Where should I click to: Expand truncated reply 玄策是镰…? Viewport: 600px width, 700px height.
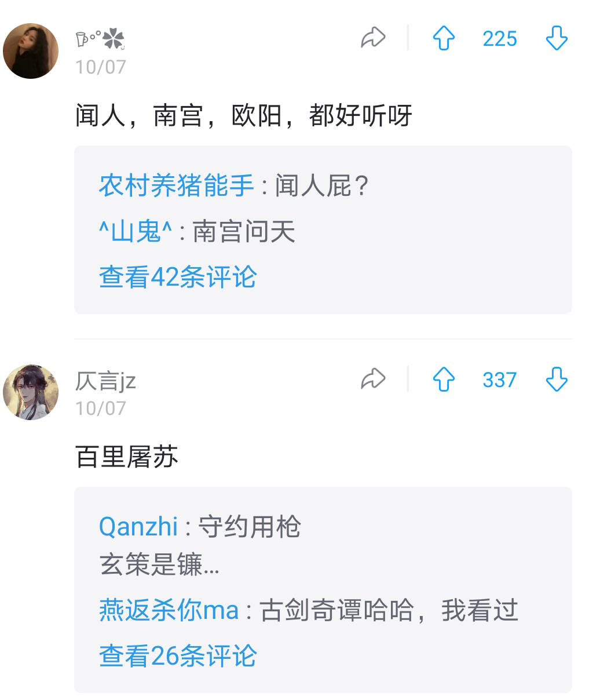(x=160, y=564)
